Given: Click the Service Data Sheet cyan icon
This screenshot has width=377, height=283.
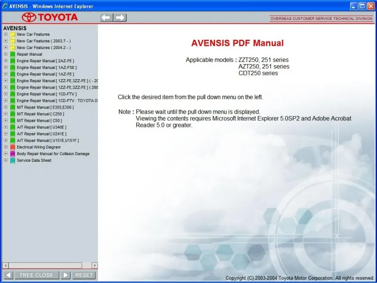Looking at the screenshot, I should point(12,160).
